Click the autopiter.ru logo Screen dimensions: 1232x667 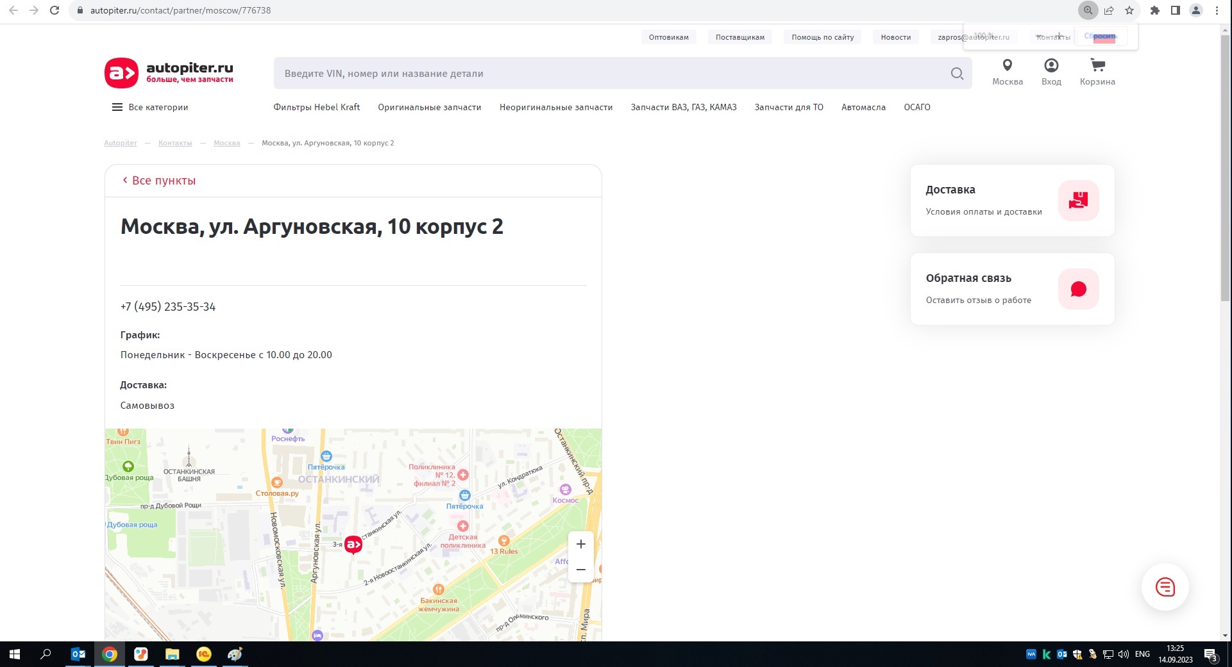[x=169, y=73]
